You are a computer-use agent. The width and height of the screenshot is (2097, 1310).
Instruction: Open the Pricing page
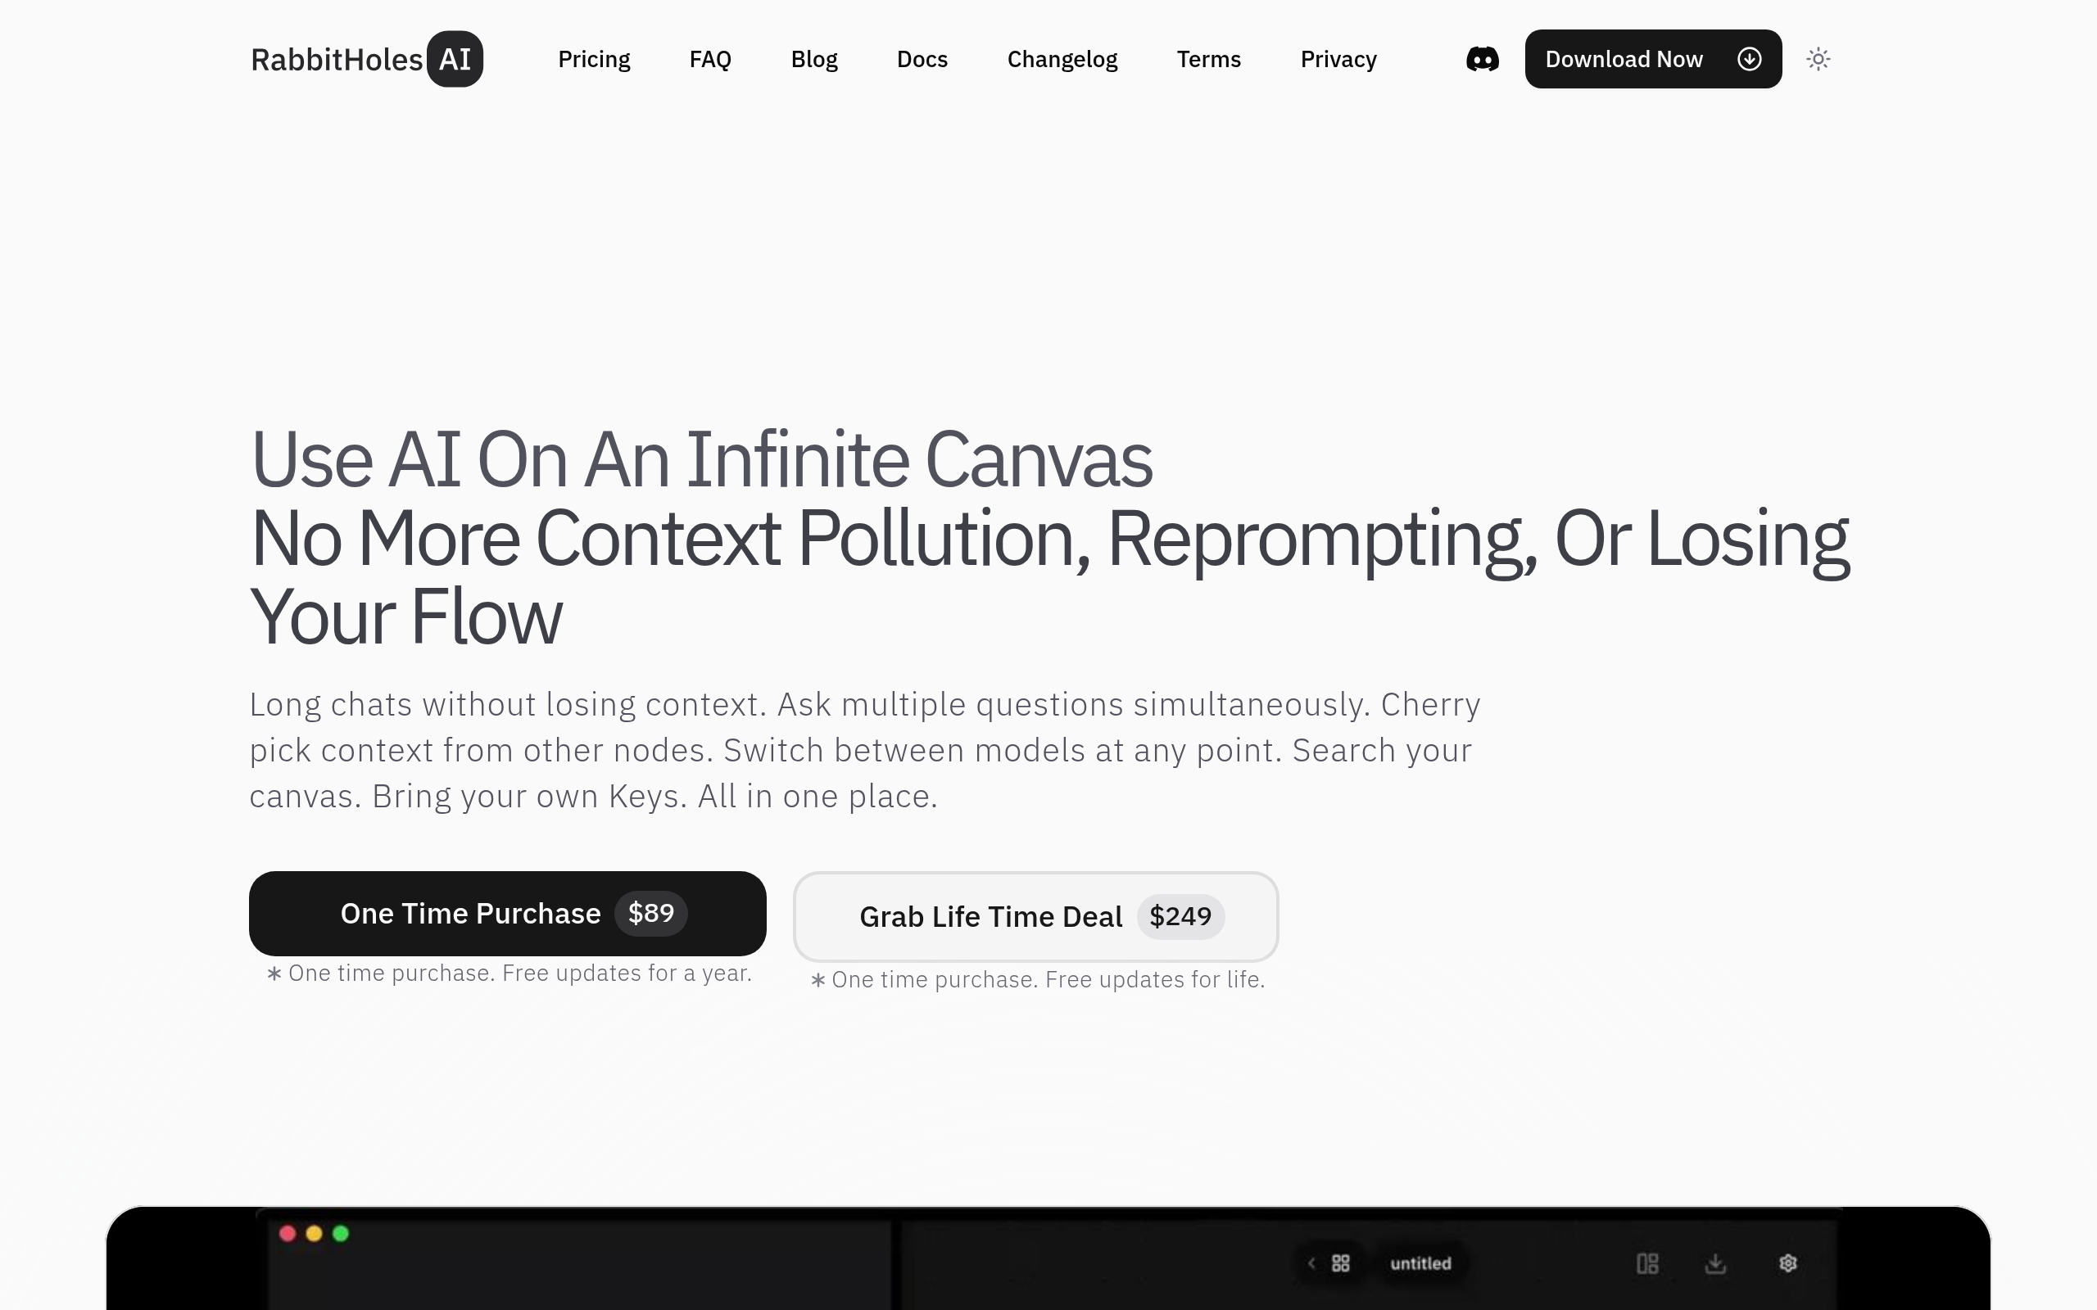click(594, 59)
